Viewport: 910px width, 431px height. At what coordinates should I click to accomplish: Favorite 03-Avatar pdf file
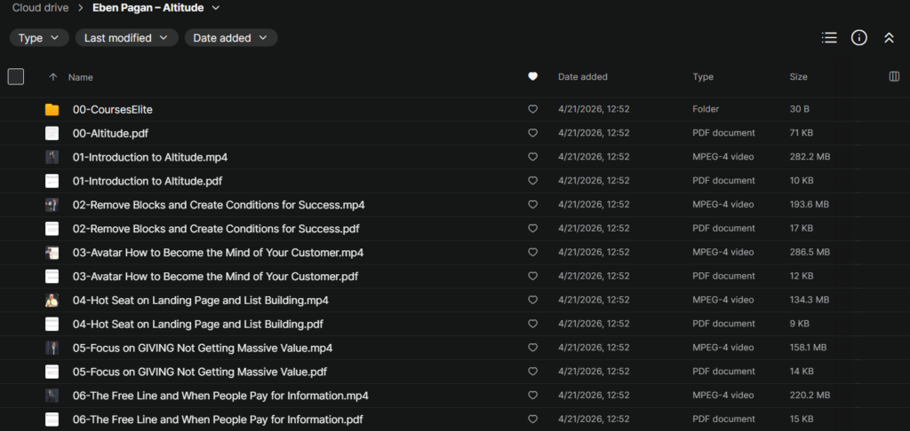(x=533, y=276)
